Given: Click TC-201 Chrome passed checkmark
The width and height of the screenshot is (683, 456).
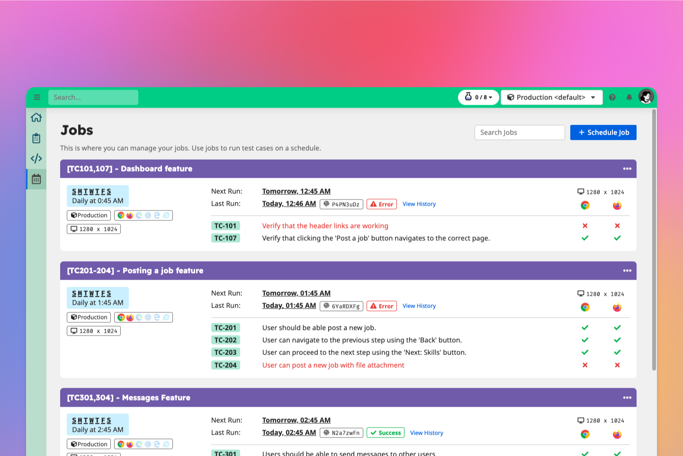Looking at the screenshot, I should click(x=585, y=328).
